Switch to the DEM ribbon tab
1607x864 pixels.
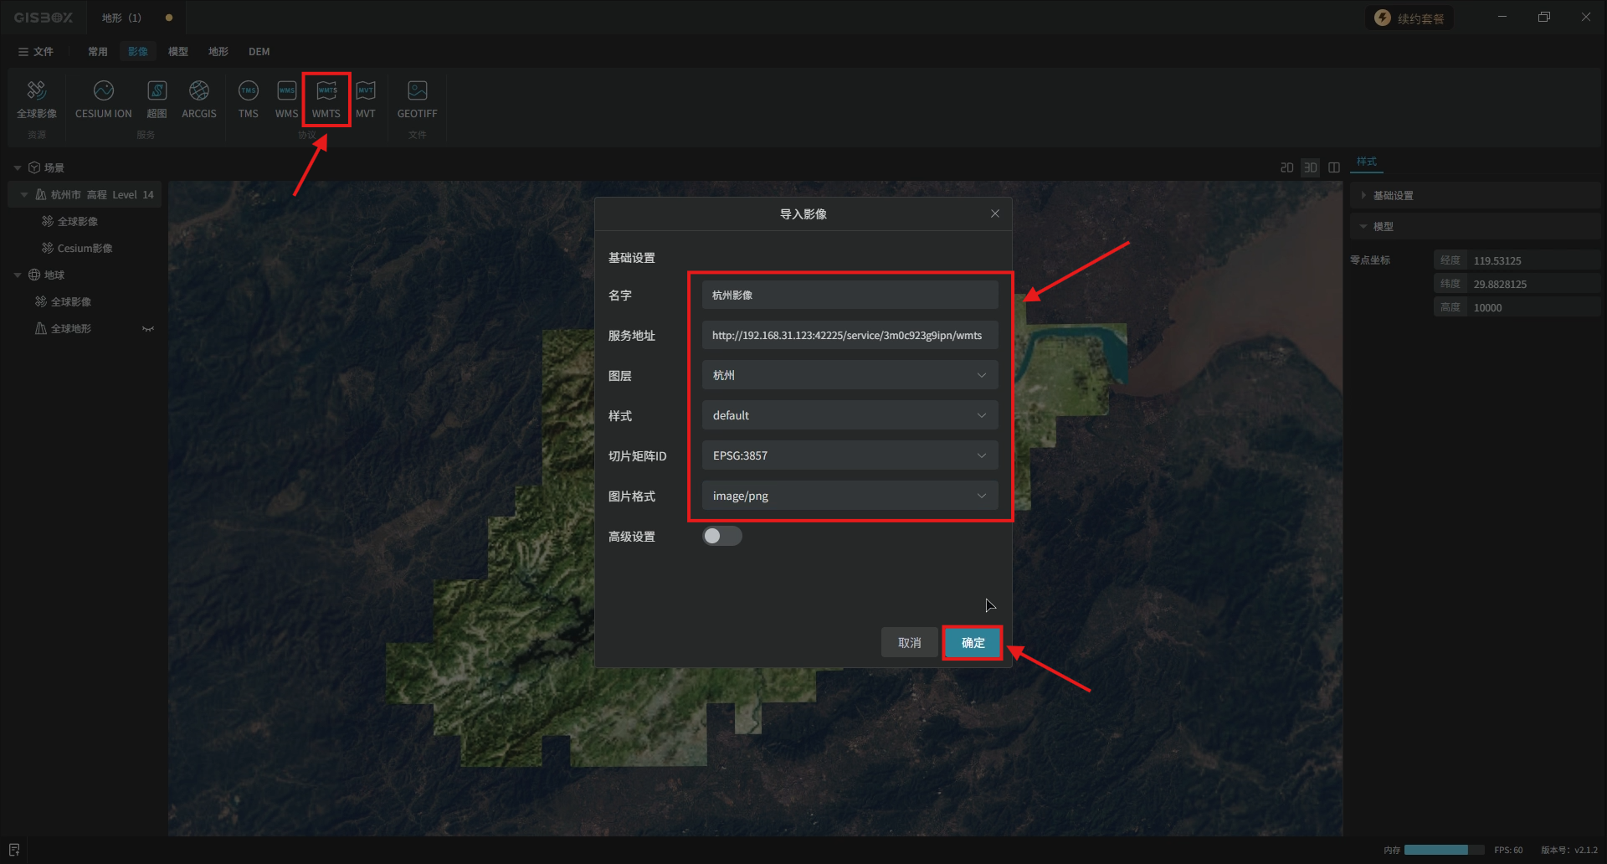259,52
